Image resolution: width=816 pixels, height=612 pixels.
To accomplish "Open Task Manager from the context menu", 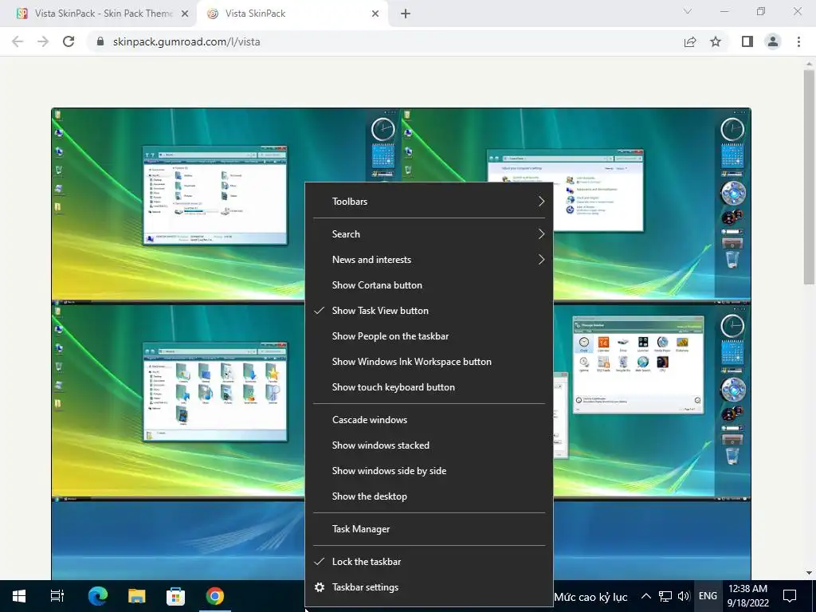I will 429,529.
